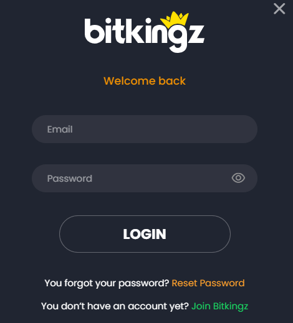Viewport: 293px width, 323px height.
Task: Click the white LOGIN label
Action: 145,234
